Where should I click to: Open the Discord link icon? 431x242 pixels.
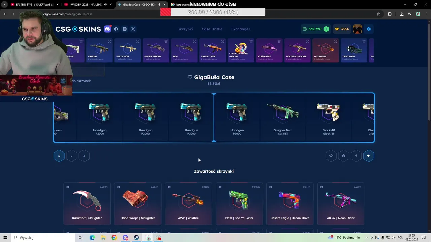point(107,29)
